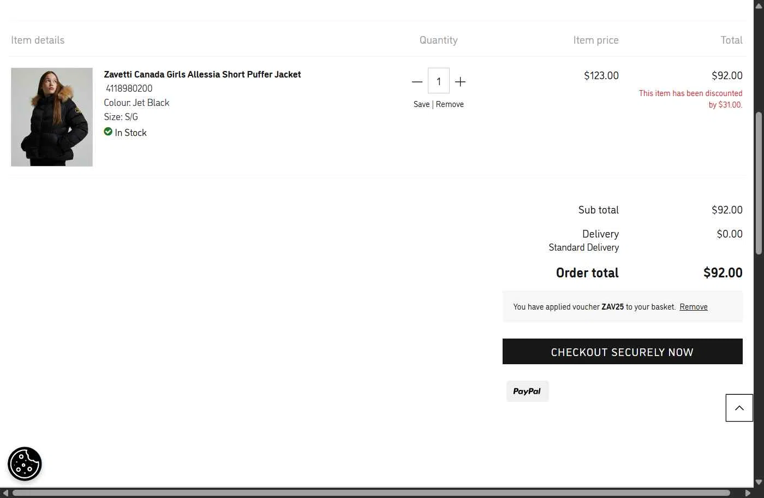This screenshot has width=764, height=498.
Task: Click the 'Standard Delivery' label
Action: pyautogui.click(x=584, y=247)
